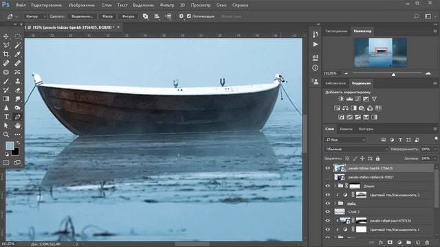Image resolution: width=440 pixels, height=247 pixels.
Task: Select the Hand tool
Action: pos(17,126)
